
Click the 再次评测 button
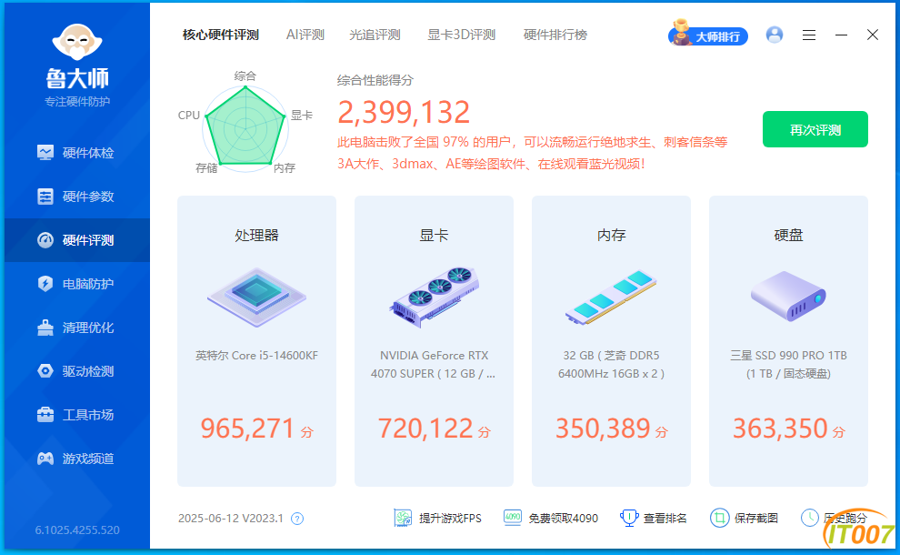pyautogui.click(x=815, y=130)
